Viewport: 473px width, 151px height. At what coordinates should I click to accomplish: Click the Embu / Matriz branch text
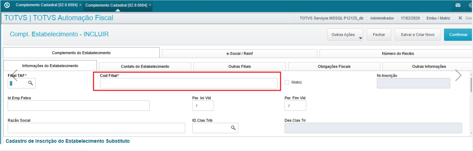tap(438, 18)
